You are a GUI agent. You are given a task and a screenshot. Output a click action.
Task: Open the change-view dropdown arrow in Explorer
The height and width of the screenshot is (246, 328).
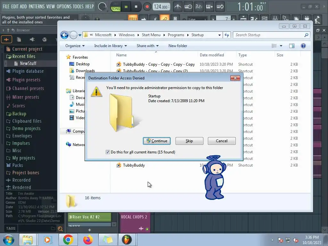click(281, 46)
